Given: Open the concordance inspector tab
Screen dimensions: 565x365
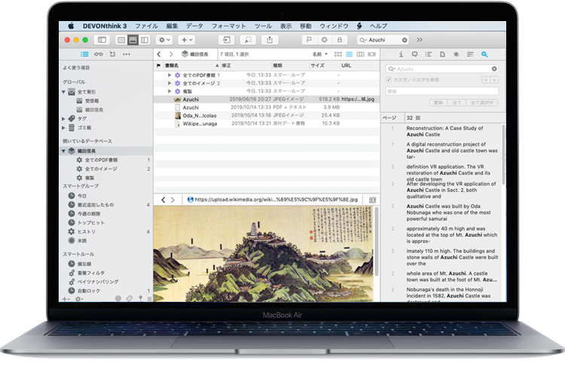Looking at the screenshot, I should [457, 54].
